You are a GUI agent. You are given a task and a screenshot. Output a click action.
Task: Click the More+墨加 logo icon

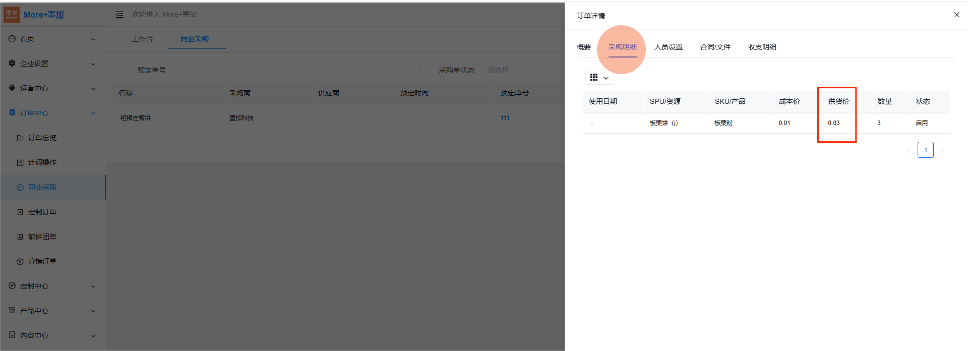tap(12, 15)
